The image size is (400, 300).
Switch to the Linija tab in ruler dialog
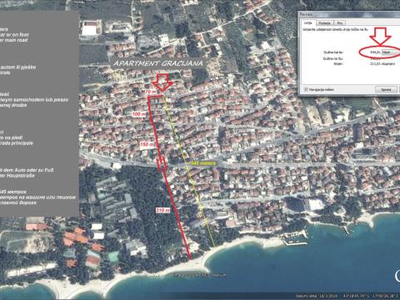(x=308, y=23)
